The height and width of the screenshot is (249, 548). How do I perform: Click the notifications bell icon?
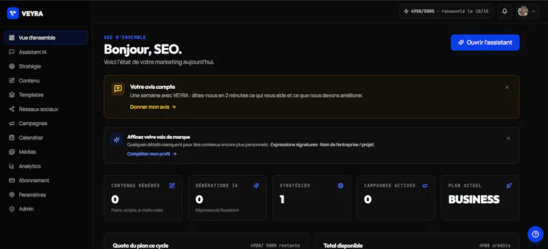point(505,11)
